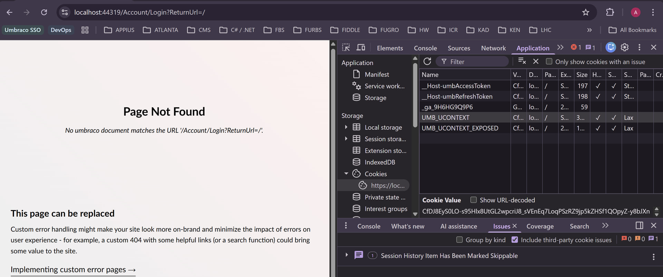663x277 pixels.
Task: Open DevTools settings gear
Action: [x=624, y=48]
